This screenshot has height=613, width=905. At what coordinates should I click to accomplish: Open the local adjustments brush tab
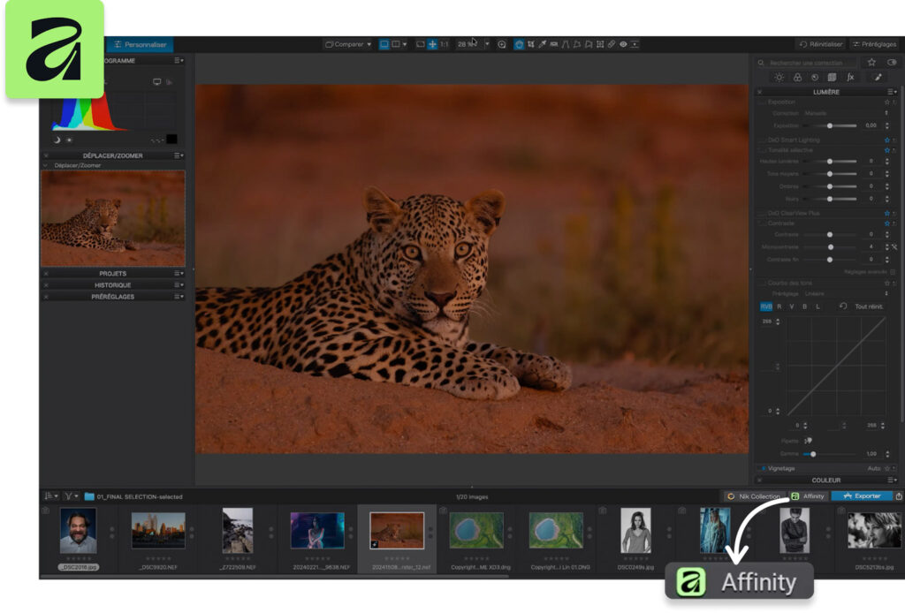click(x=878, y=77)
